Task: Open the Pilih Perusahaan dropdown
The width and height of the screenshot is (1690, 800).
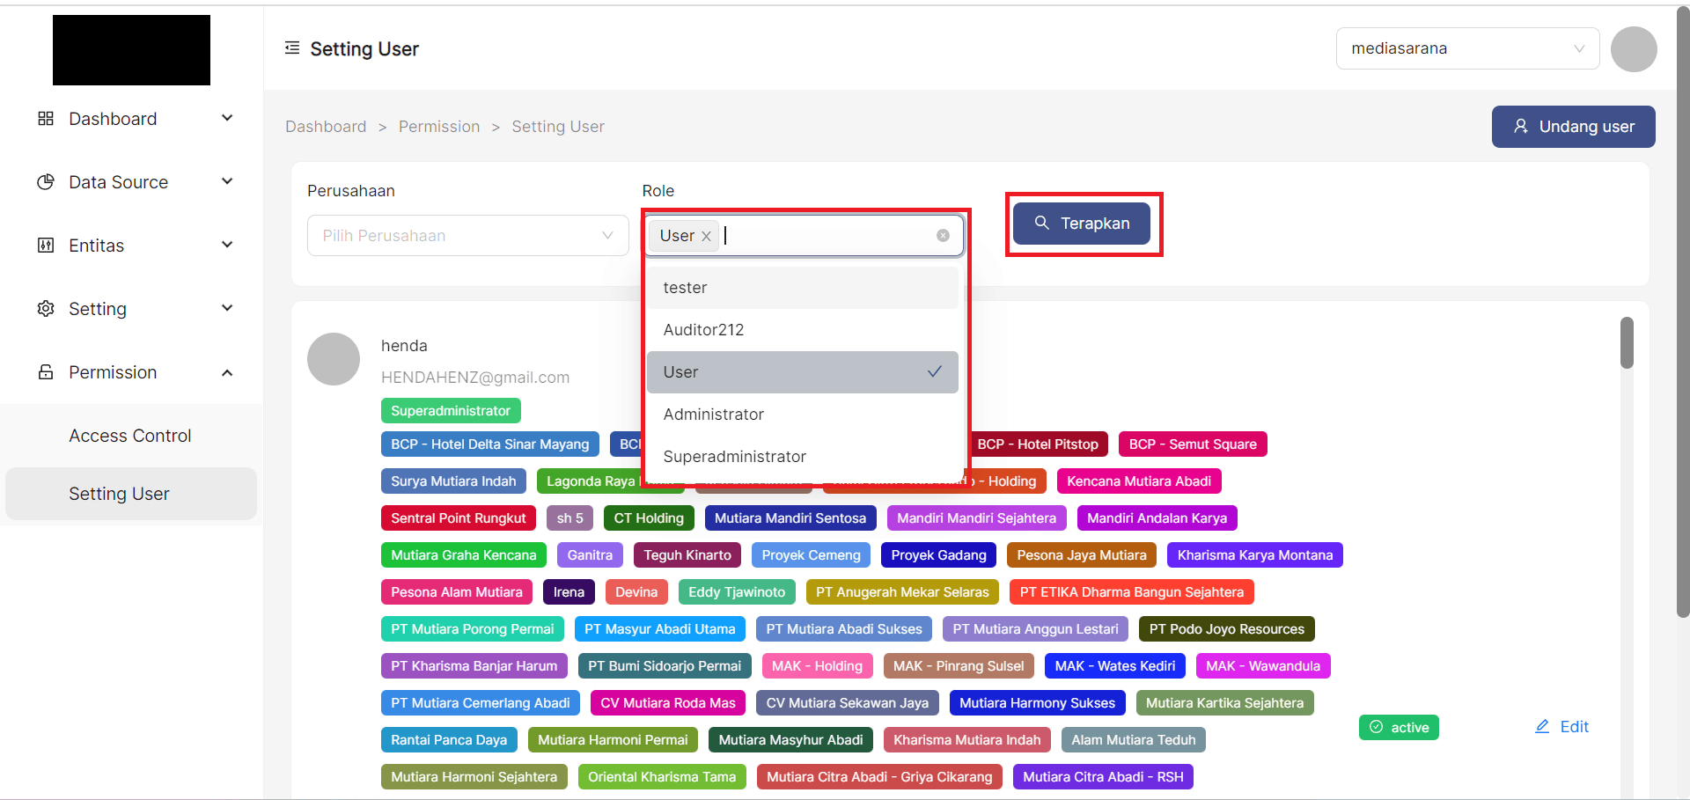Action: pyautogui.click(x=467, y=236)
